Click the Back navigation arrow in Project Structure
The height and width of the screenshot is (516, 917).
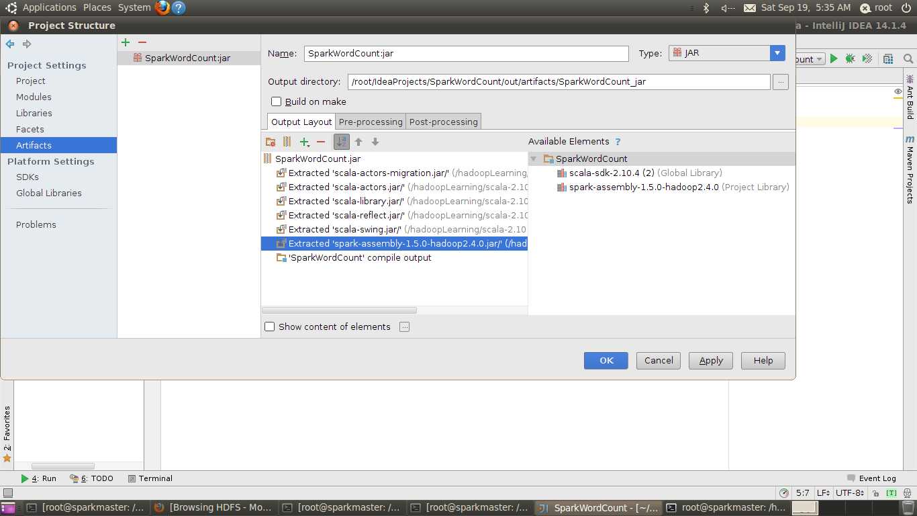point(10,44)
